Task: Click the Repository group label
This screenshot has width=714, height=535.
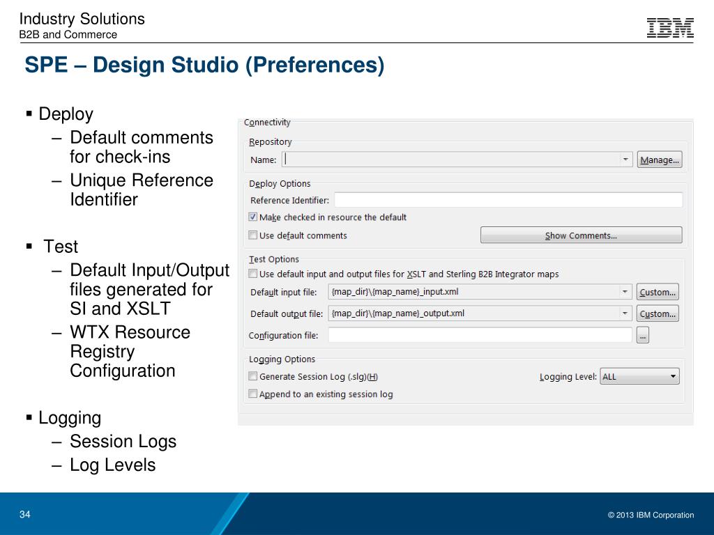Action: tap(270, 142)
